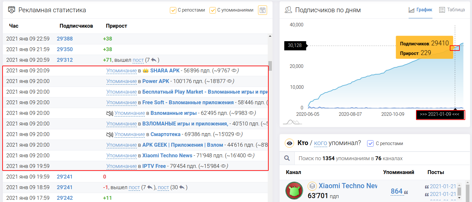Click the eye icon in Power APK row
The width and height of the screenshot is (472, 202).
coord(230,81)
